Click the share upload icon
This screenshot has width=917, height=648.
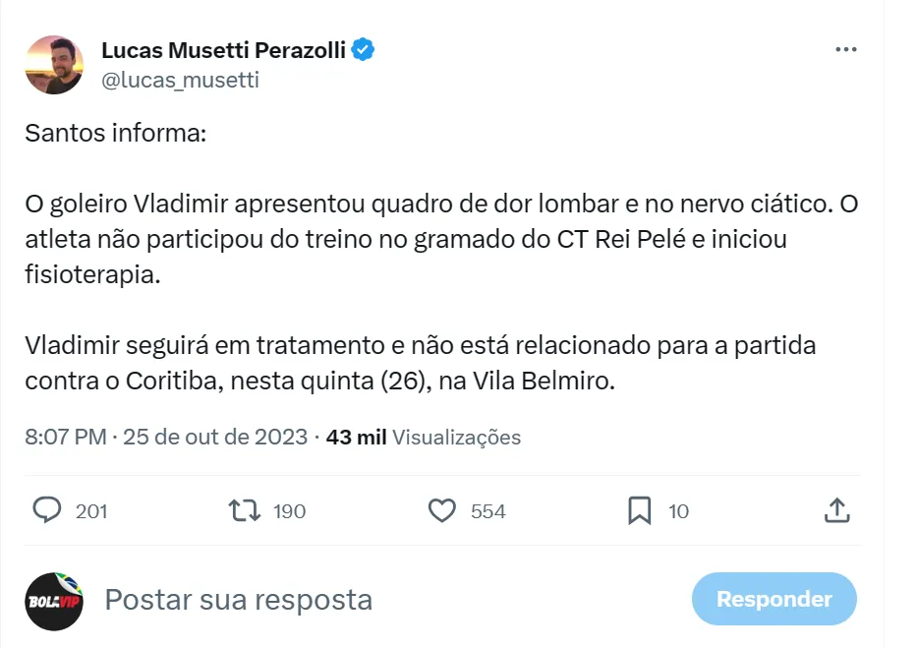[x=835, y=510]
